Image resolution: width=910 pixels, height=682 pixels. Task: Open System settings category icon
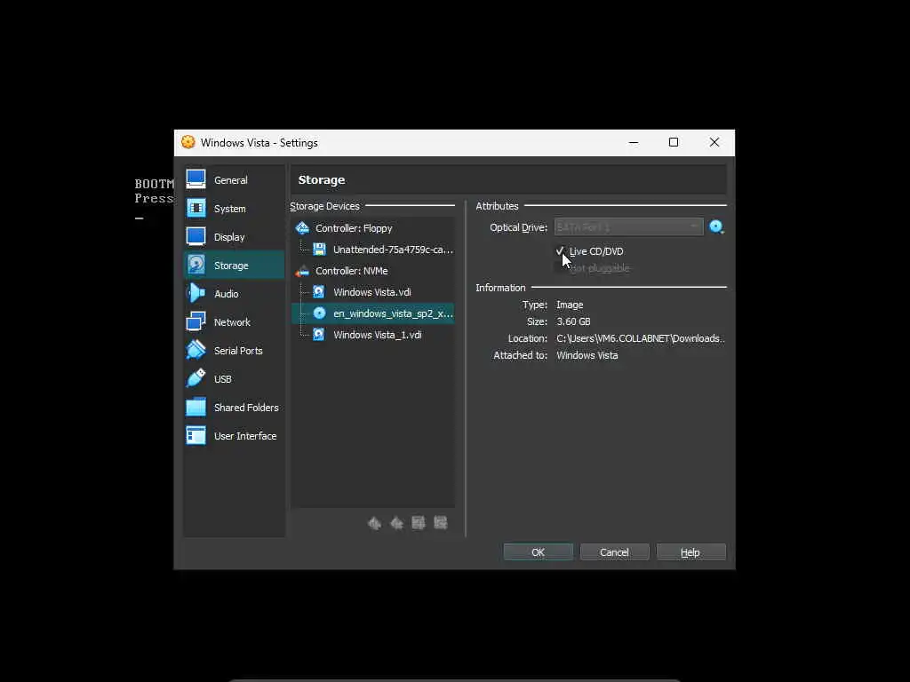tap(196, 208)
